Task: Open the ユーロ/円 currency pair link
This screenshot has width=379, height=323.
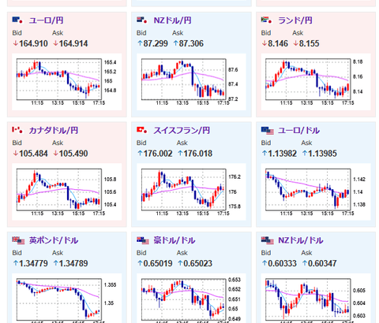Action: click(46, 20)
